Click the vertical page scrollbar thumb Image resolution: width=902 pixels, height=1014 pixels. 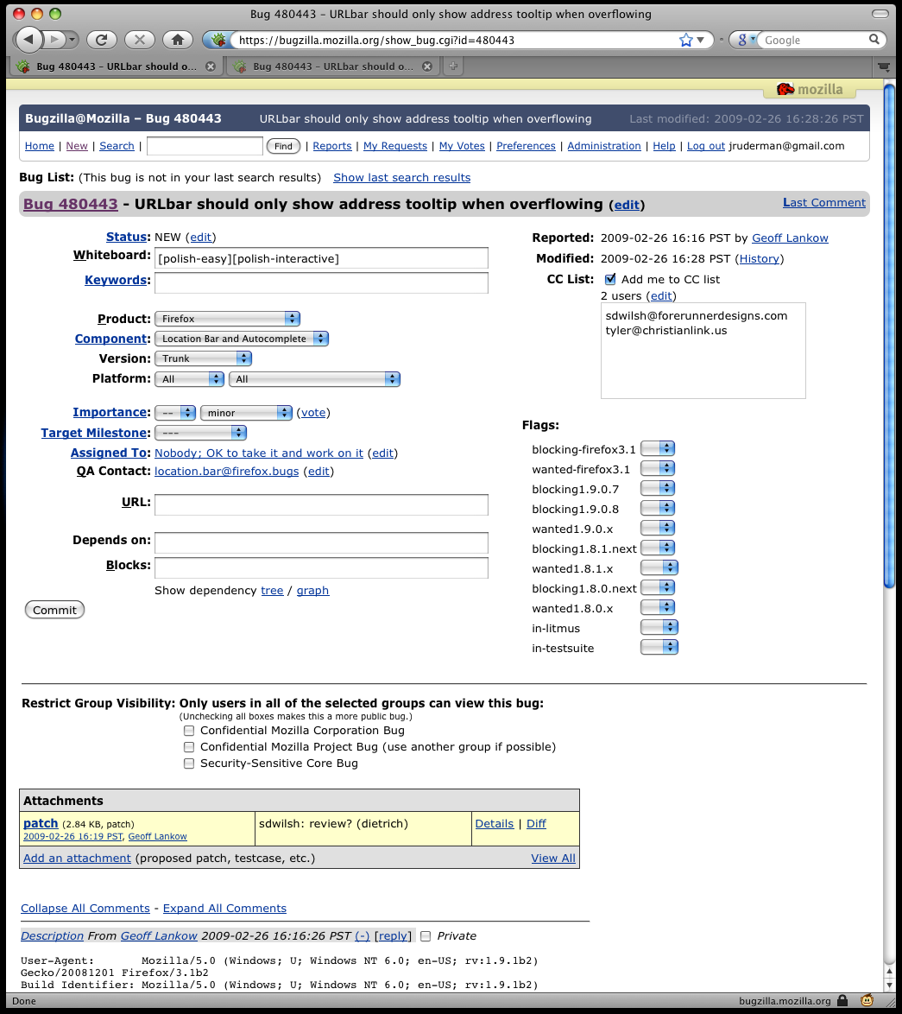pyautogui.click(x=889, y=336)
